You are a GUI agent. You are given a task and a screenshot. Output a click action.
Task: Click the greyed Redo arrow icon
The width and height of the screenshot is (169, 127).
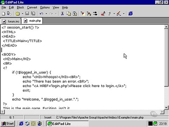(51, 14)
